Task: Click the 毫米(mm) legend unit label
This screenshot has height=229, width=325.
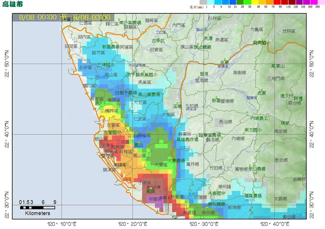Action: click(197, 7)
